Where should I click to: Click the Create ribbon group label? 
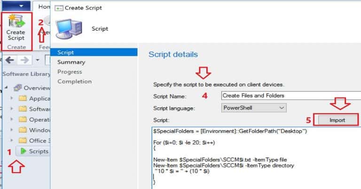pyautogui.click(x=16, y=47)
